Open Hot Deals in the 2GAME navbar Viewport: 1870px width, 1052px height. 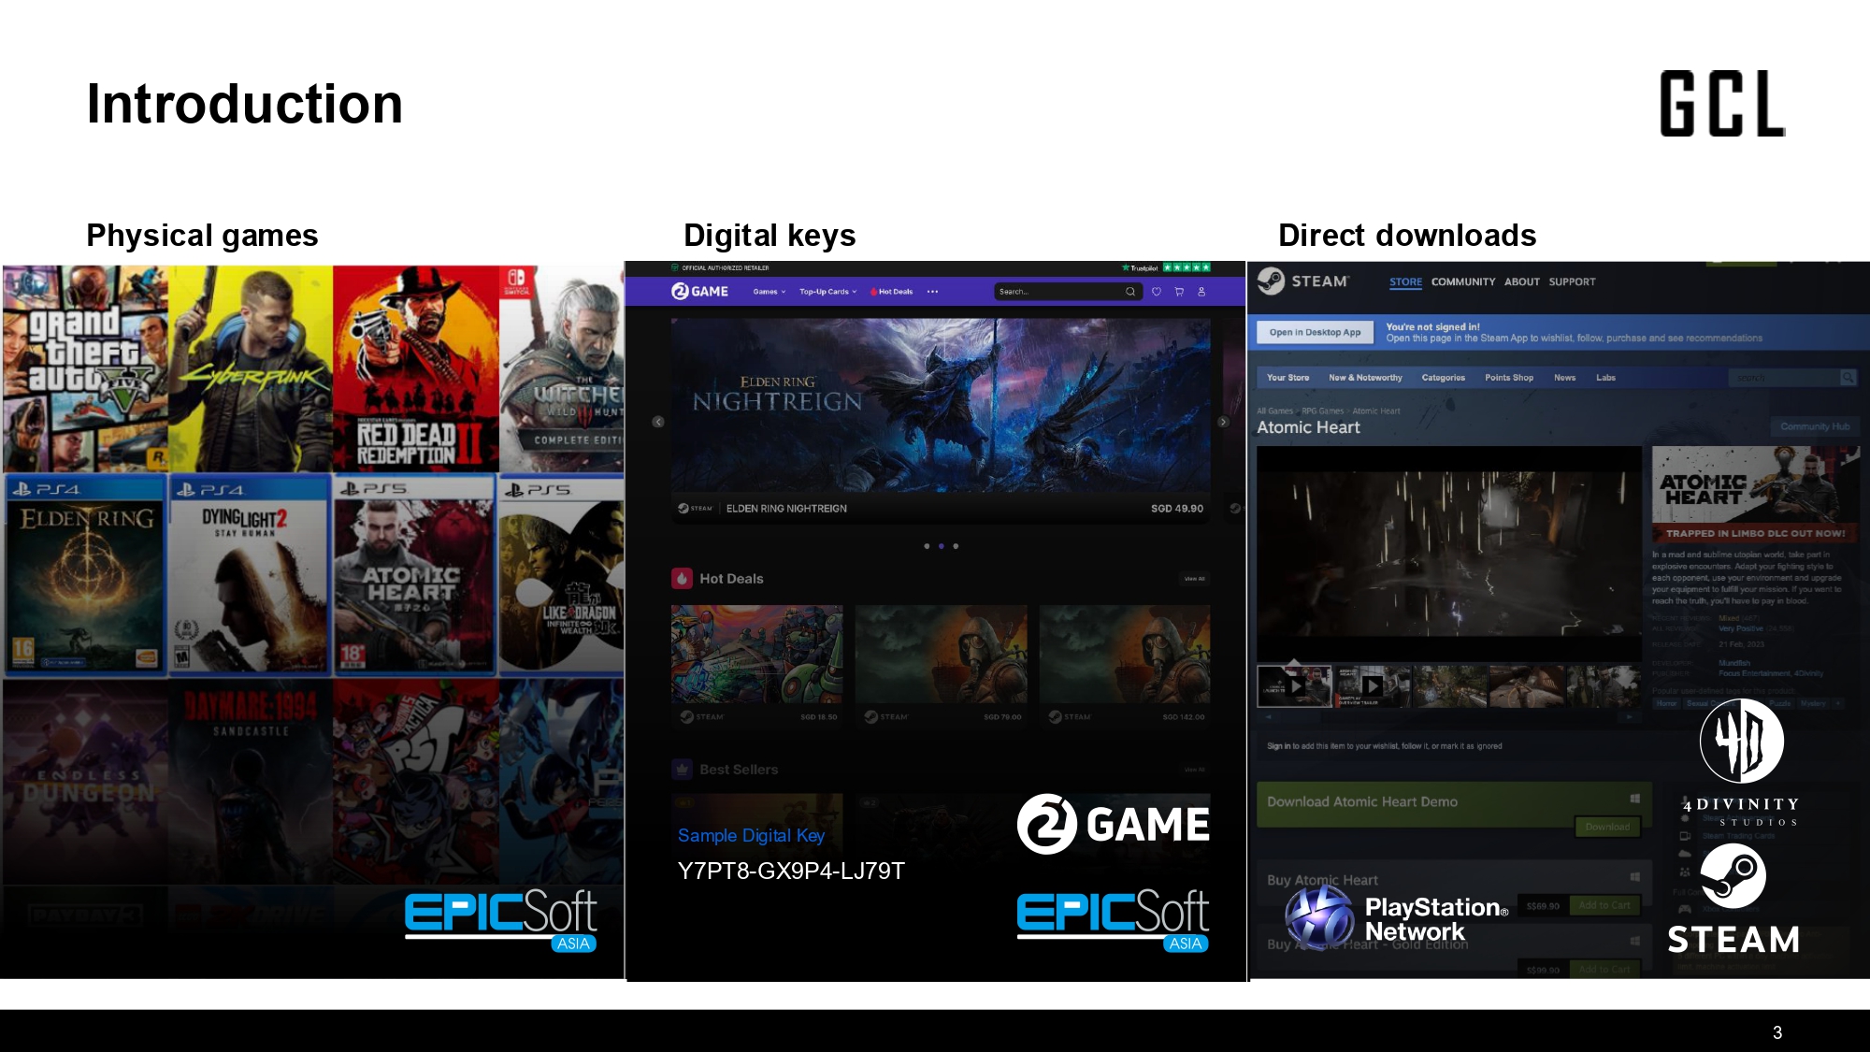point(892,292)
